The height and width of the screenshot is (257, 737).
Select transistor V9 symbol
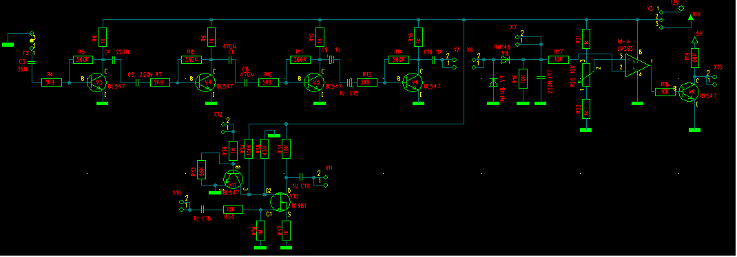(689, 92)
